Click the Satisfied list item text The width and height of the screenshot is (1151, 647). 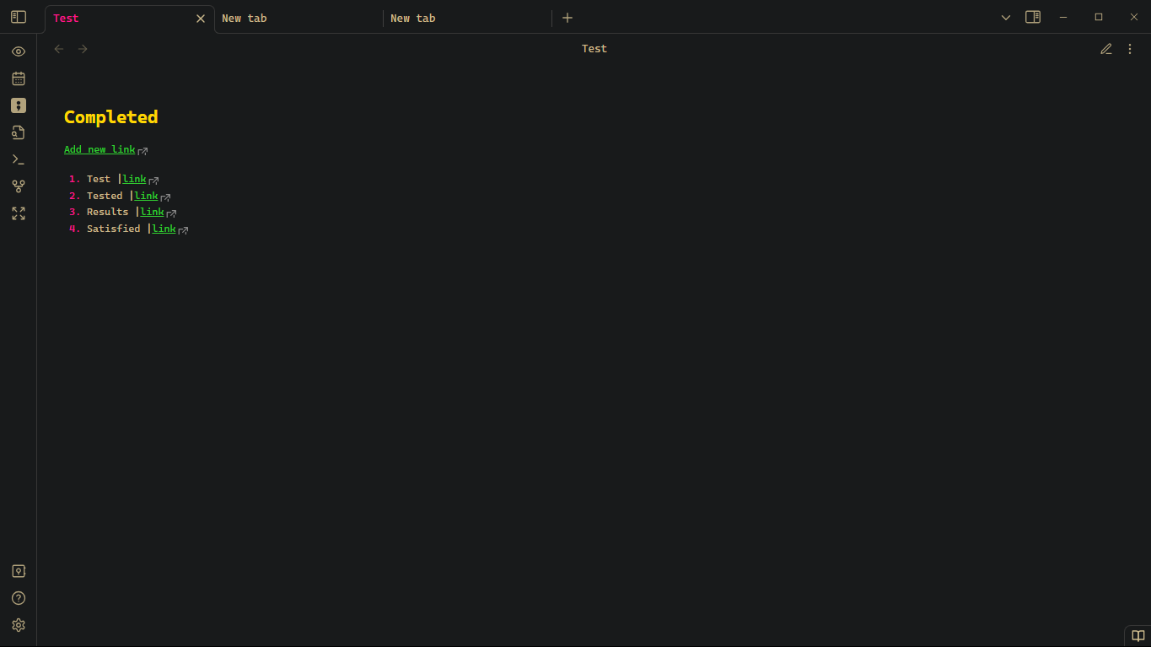coord(114,229)
